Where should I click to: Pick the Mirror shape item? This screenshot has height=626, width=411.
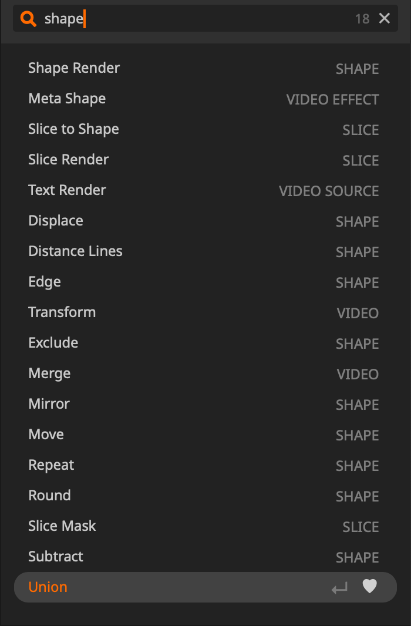49,404
